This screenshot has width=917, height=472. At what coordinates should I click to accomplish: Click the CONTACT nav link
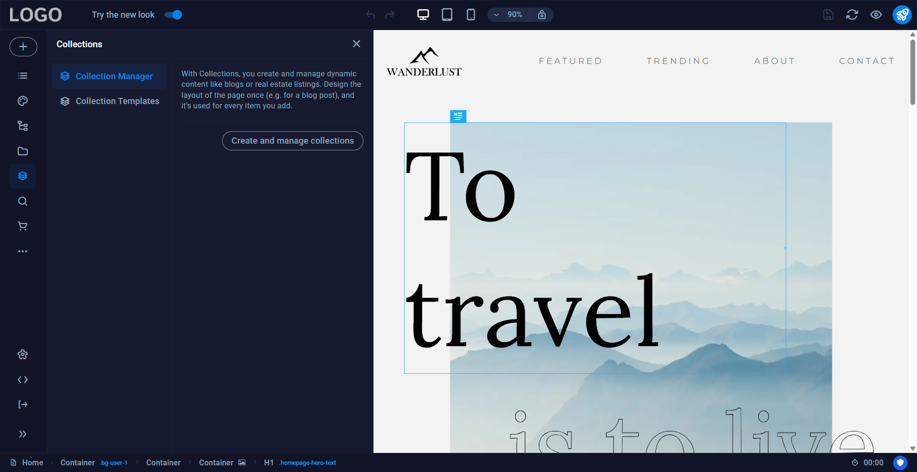867,61
